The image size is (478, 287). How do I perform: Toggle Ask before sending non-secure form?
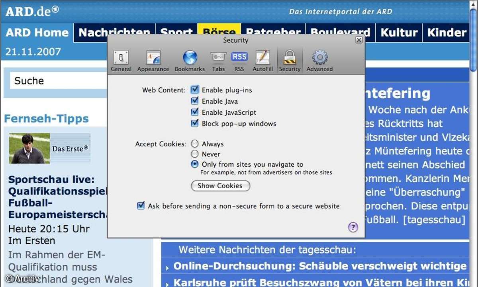pos(141,206)
